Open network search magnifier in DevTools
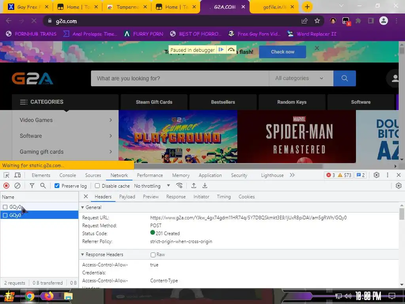Screen dimensions: 405x304 43,186
